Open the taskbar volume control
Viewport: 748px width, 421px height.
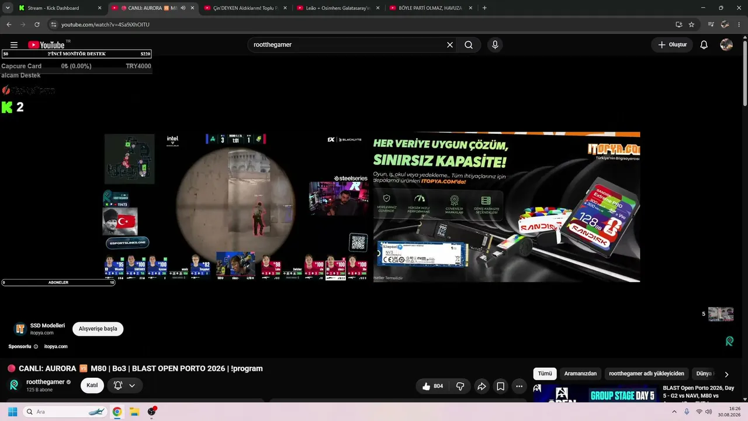709,412
